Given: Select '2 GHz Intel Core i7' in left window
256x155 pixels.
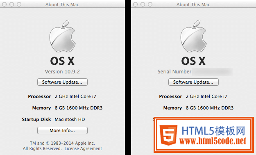Looking at the screenshot, I should tap(76, 96).
